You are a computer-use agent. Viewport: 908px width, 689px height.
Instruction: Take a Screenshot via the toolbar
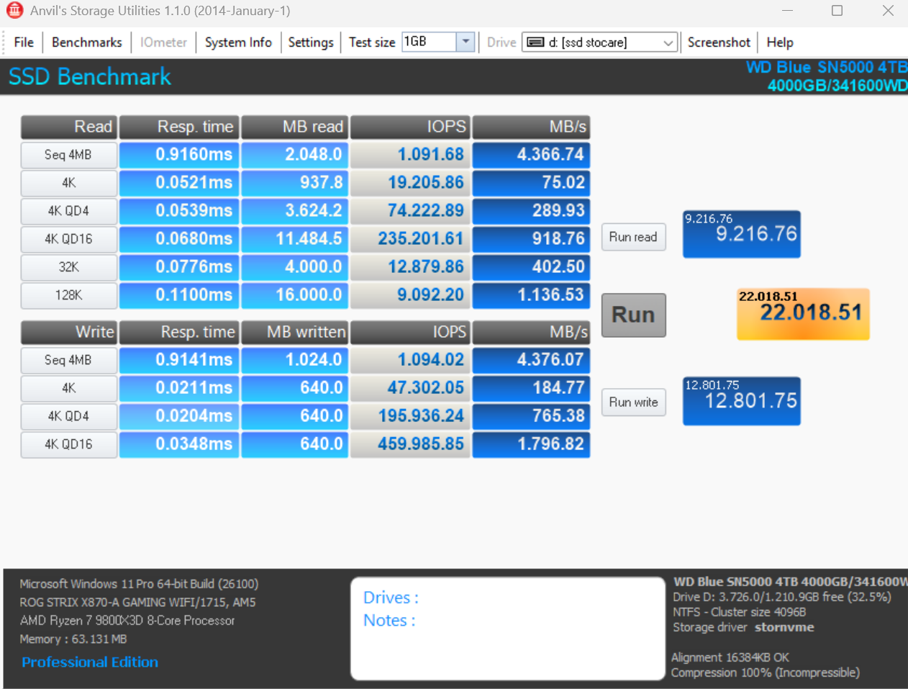[x=718, y=42]
